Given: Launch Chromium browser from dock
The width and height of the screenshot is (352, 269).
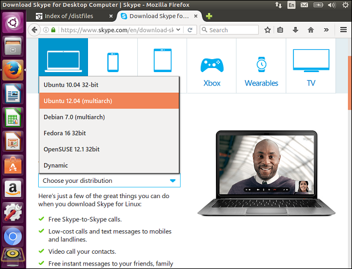Looking at the screenshot, I should click(13, 237).
